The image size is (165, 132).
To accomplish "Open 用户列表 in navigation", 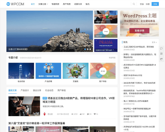I will (67, 4).
